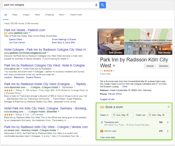The image size is (175, 146).
Task: Expand the TripAdvisor label dropdown arrow
Action: [74, 87]
